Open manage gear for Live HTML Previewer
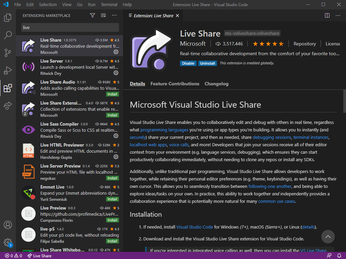This screenshot has width=346, height=259. coord(116,157)
